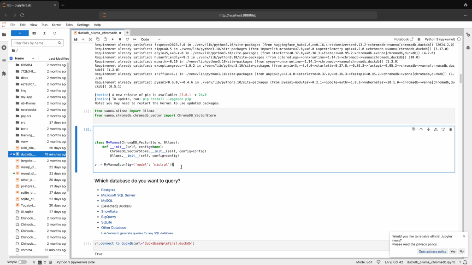The height and width of the screenshot is (265, 472).
Task: Open the venv folder in file list
Action: pyautogui.click(x=24, y=142)
